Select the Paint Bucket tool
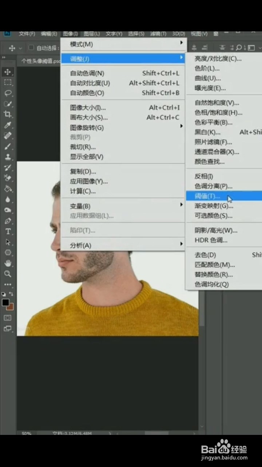The height and width of the screenshot is (467, 262). point(8,189)
